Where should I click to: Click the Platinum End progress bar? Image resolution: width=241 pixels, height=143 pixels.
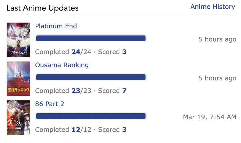[x=91, y=38]
